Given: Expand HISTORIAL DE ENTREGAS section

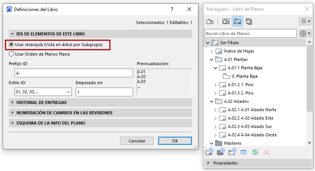Looking at the screenshot, I should click(x=13, y=102).
